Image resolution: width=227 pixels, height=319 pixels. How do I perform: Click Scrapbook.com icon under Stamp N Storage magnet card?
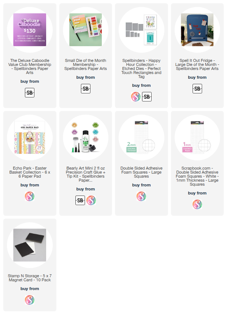30,300
